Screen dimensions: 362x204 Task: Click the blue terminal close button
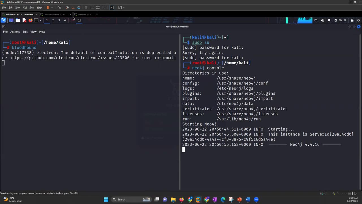(x=359, y=27)
